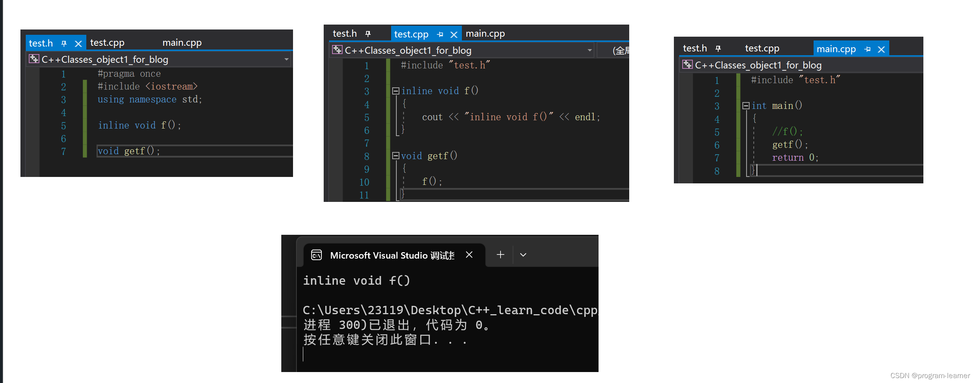This screenshot has width=976, height=383.
Task: Click '#pragma once' line in test.h
Action: click(x=129, y=74)
